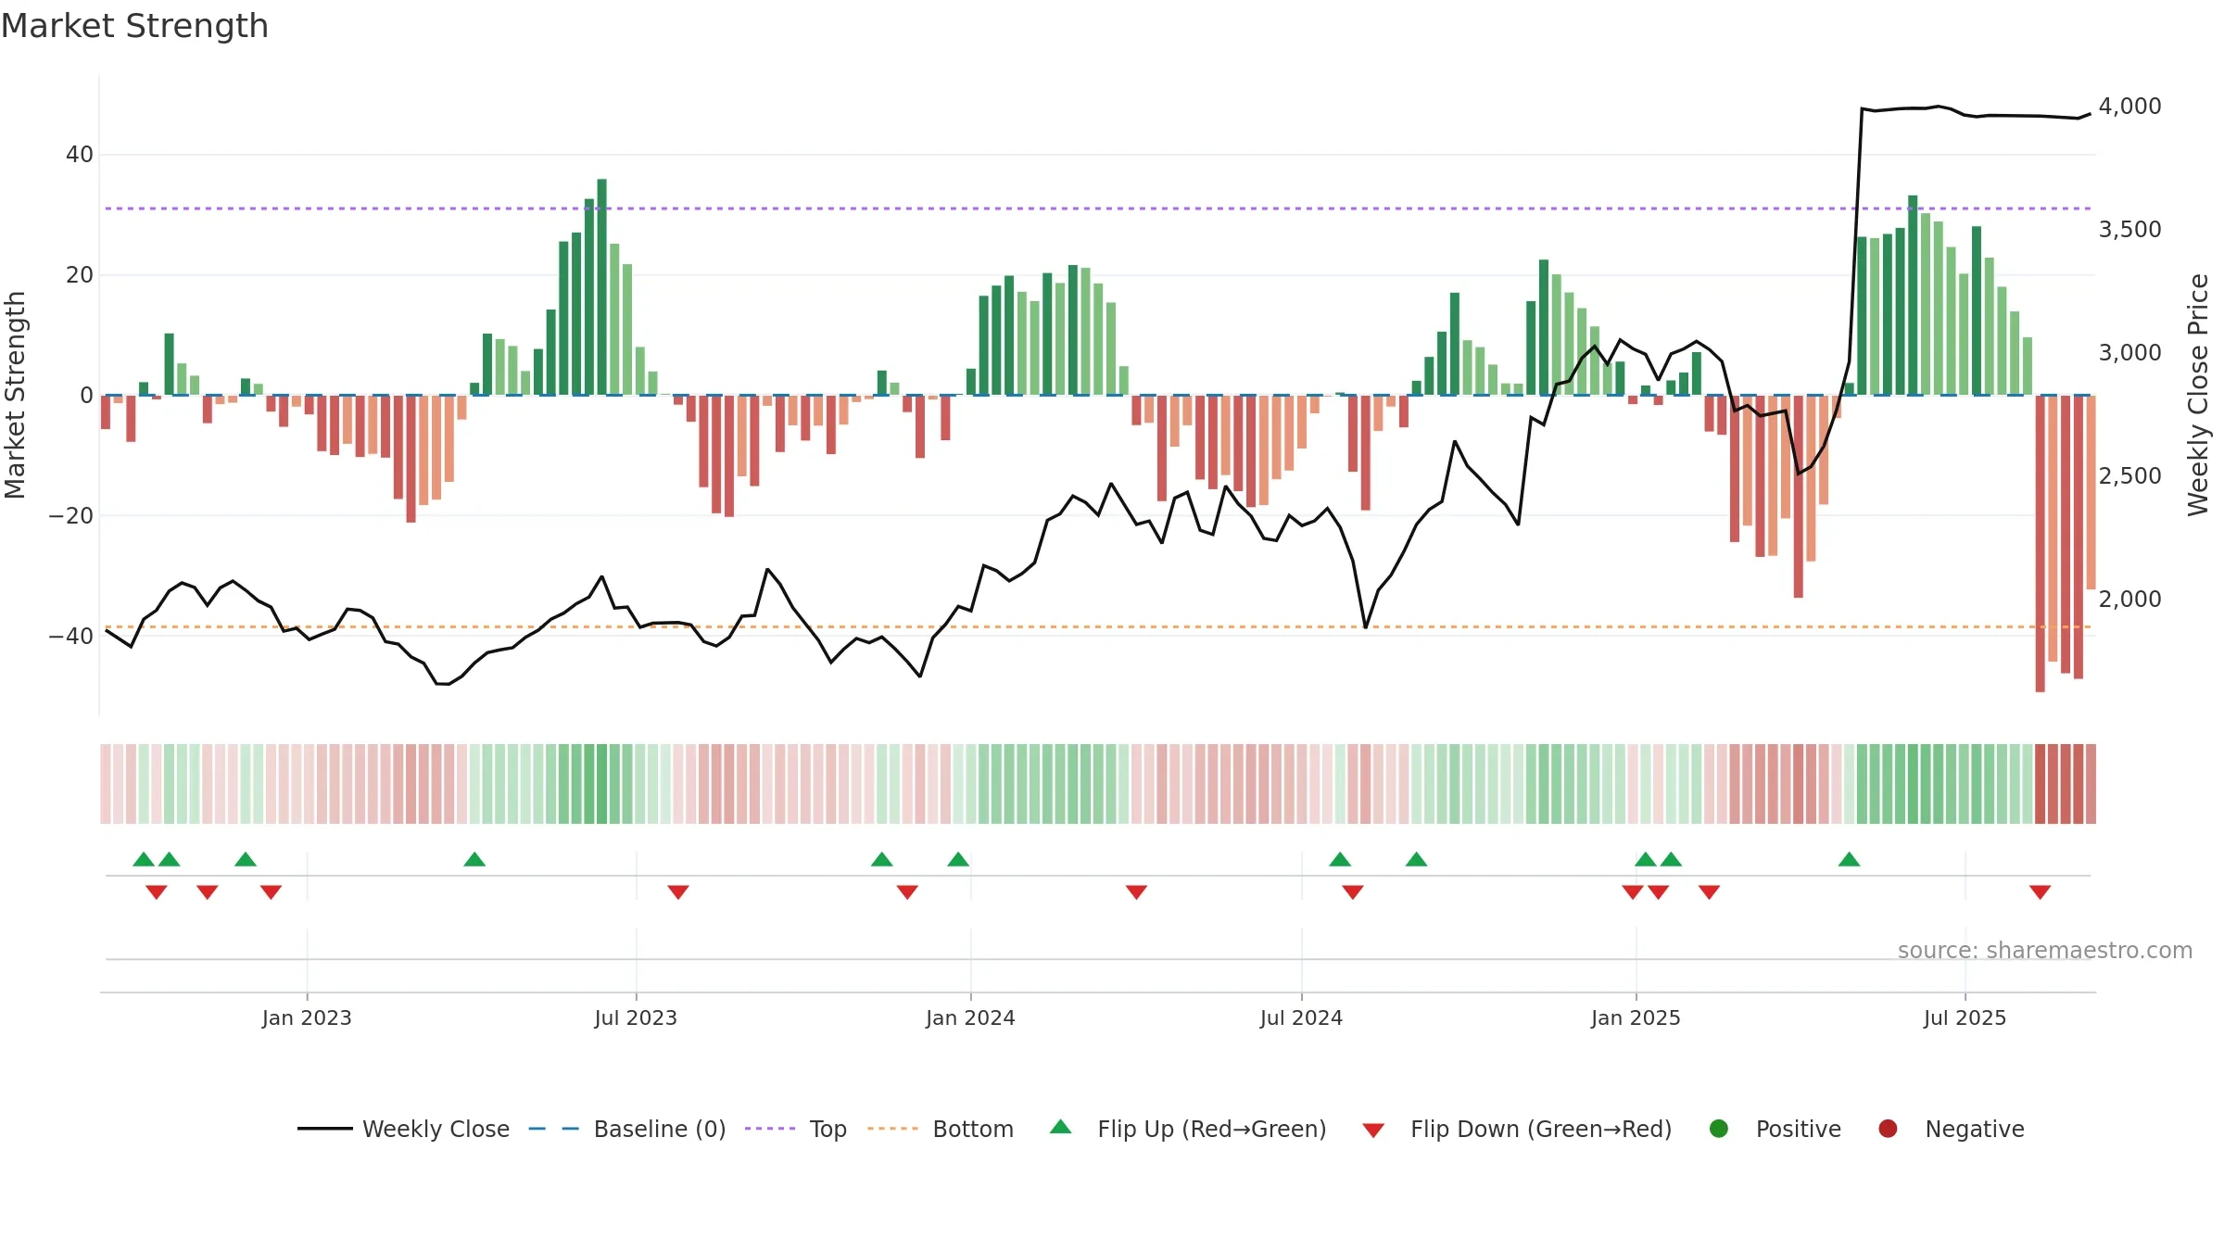This screenshot has width=2224, height=1251.
Task: Click the rotated 'Market Strength' axis title
Action: (16, 395)
